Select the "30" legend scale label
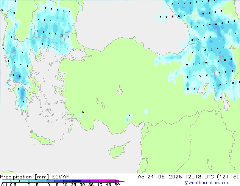The height and width of the screenshot is (186, 240). coord(82,184)
